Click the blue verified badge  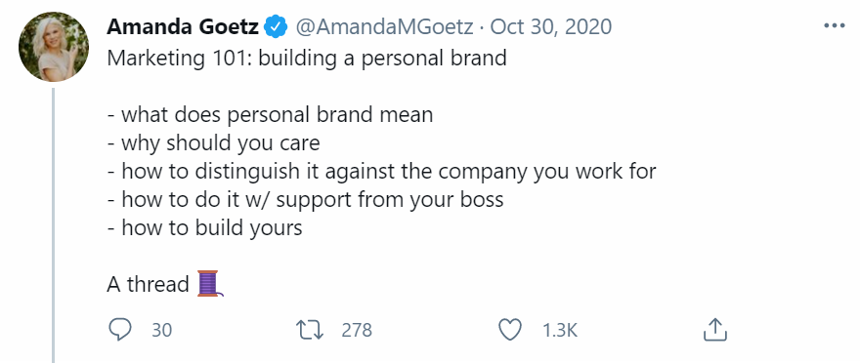(277, 26)
